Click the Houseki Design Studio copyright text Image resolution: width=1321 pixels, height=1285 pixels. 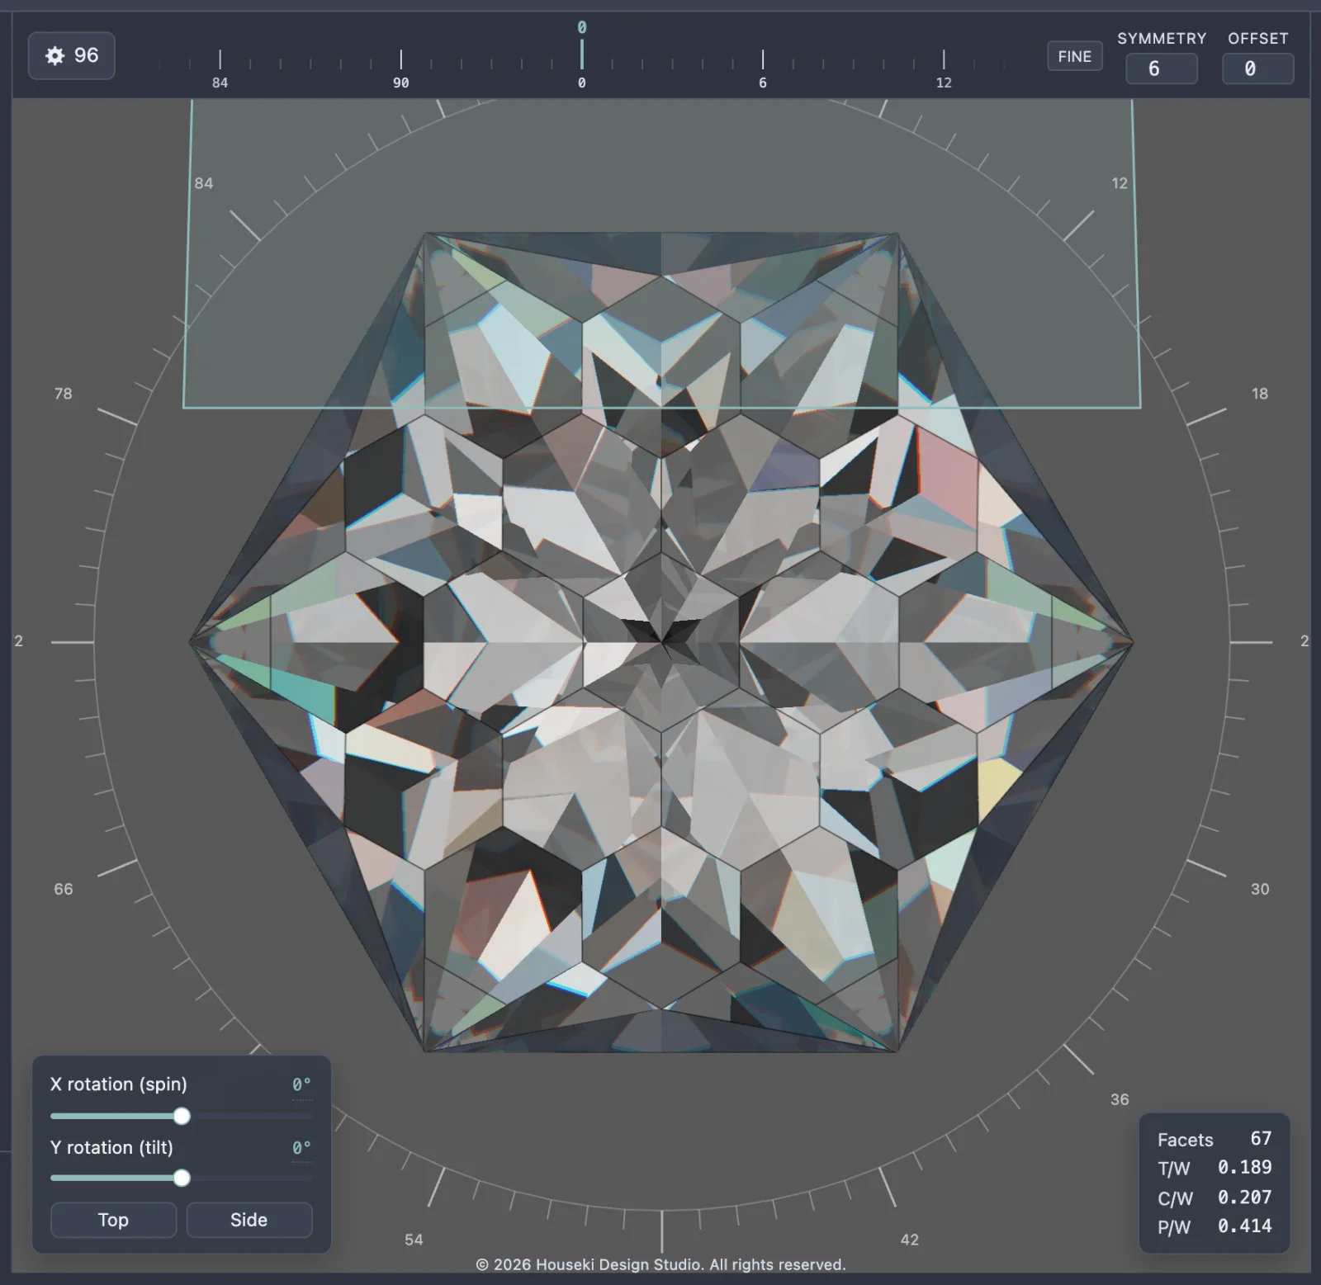(660, 1264)
